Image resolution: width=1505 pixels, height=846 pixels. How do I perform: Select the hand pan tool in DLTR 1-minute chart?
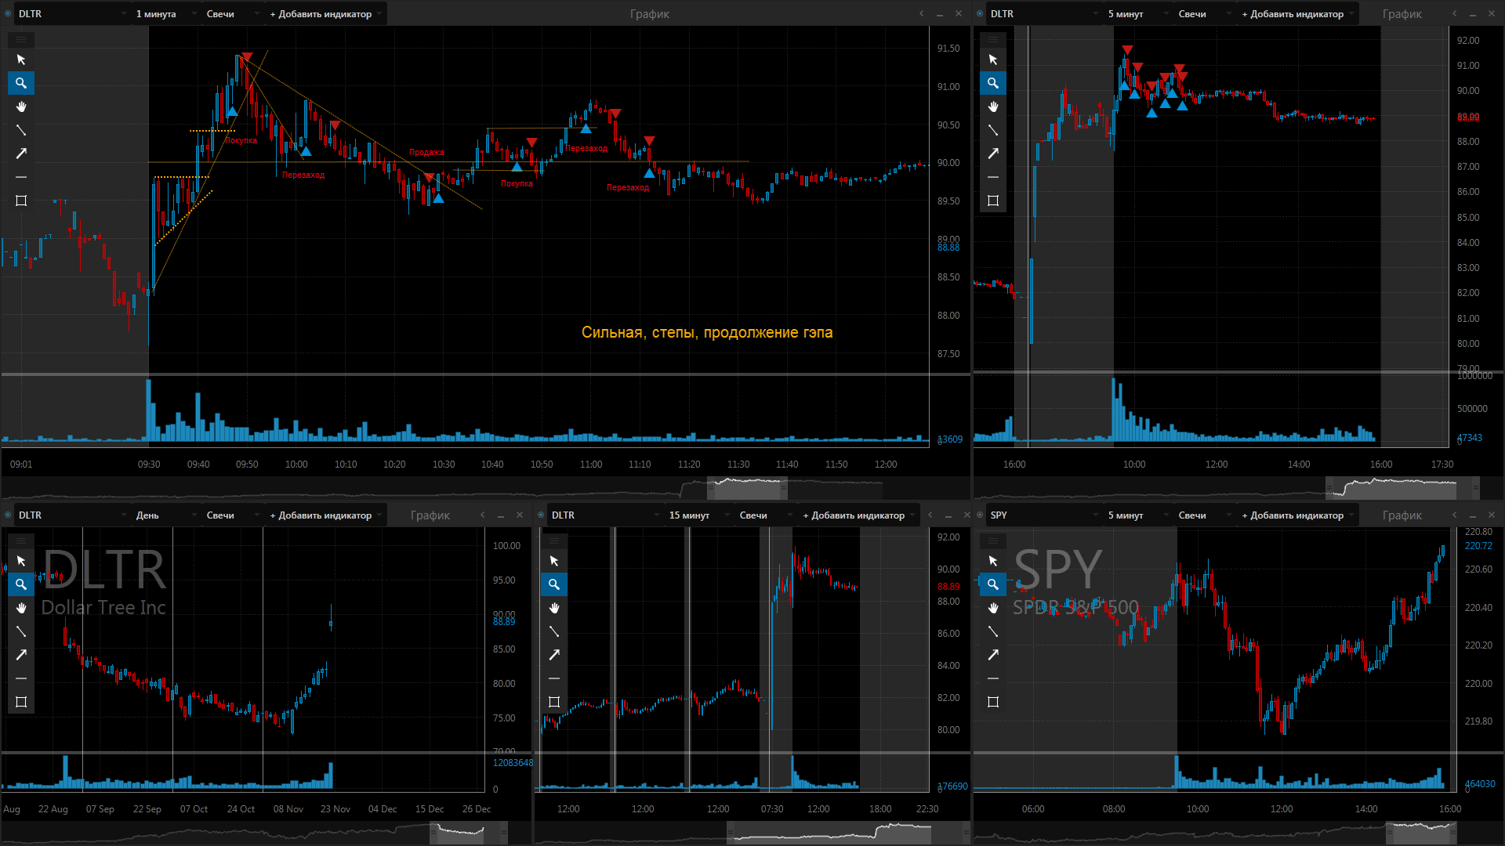click(21, 107)
